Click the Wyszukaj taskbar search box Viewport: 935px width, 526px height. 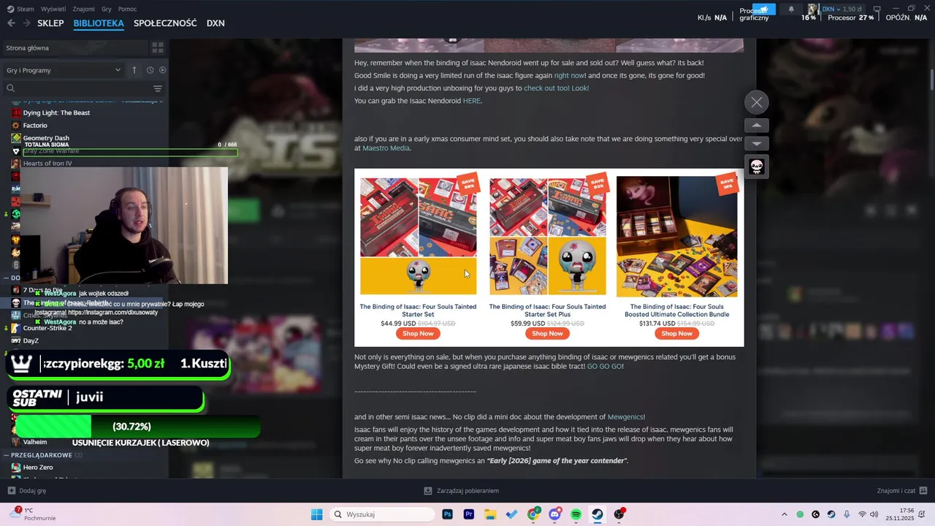click(x=381, y=514)
